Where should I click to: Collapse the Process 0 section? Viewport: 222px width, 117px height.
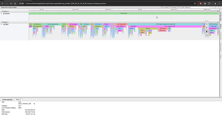[1, 11]
